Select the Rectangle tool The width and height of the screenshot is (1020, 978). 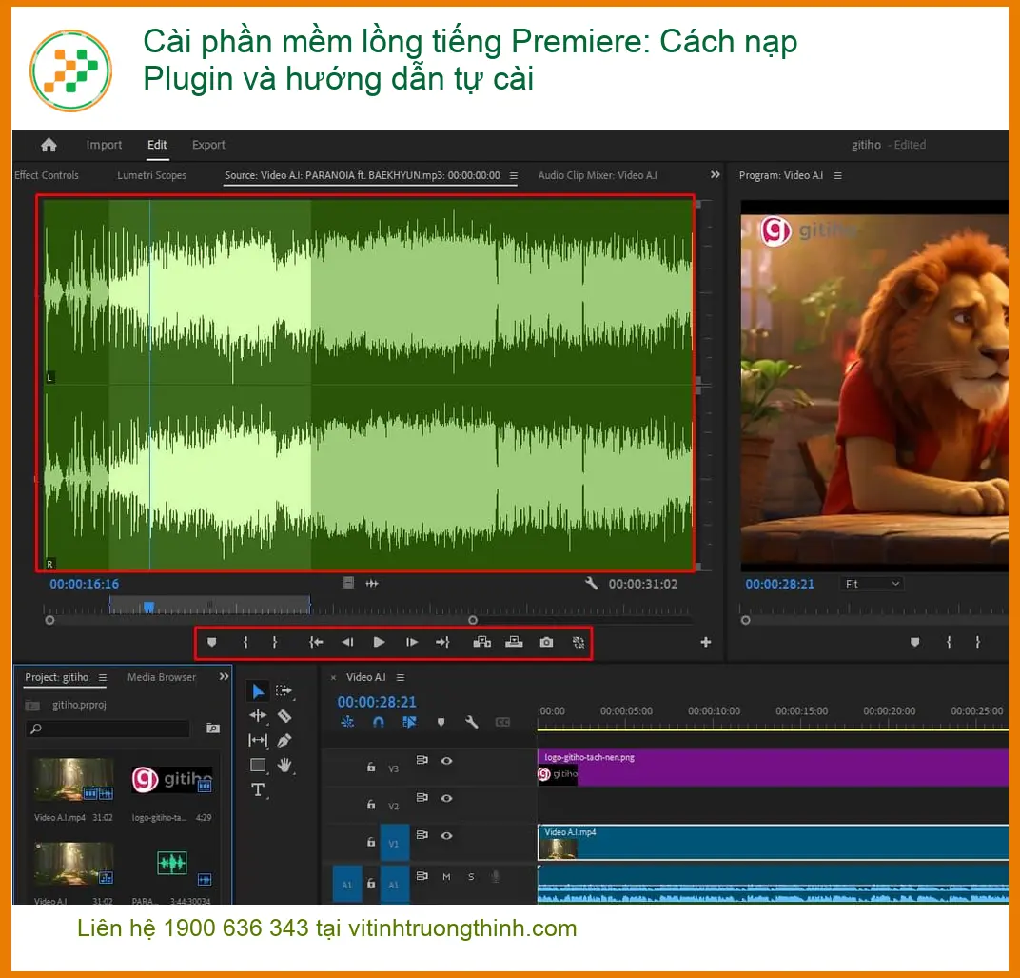258,765
